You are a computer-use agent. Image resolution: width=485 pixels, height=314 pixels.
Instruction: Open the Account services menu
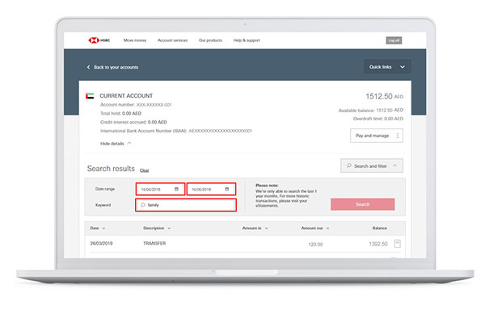(173, 40)
